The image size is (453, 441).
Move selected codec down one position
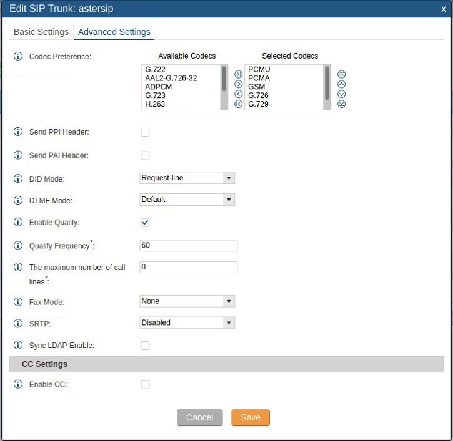tap(342, 94)
